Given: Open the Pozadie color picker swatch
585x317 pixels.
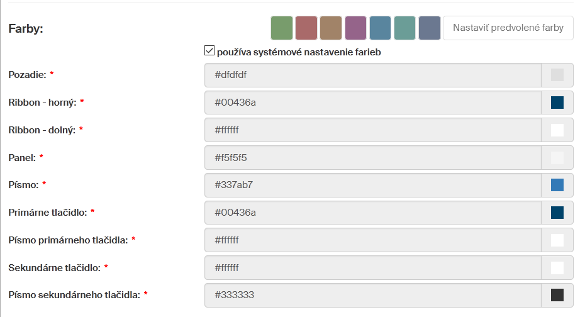Looking at the screenshot, I should coord(557,75).
